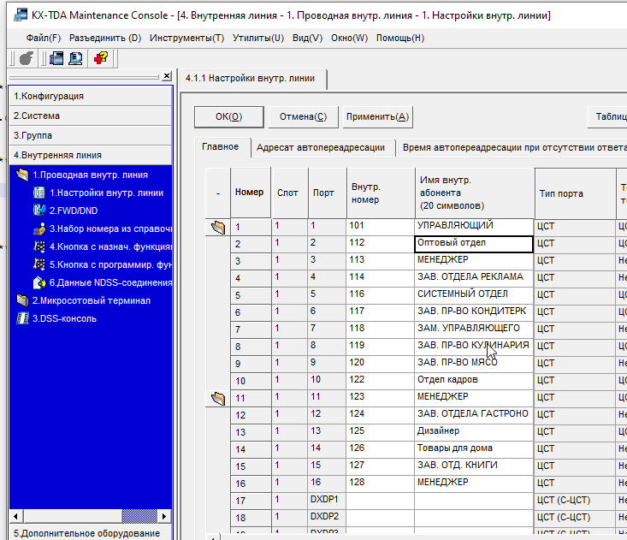The image size is (627, 540).
Task: Open the Файл(F) menu
Action: [43, 38]
